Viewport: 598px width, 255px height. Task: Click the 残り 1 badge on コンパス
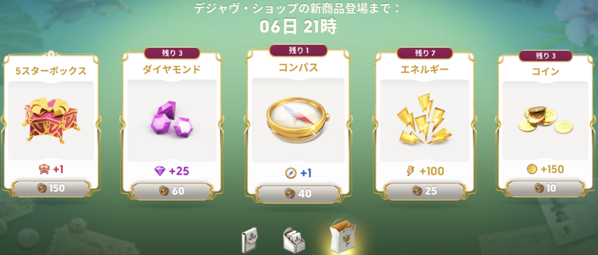tap(298, 50)
